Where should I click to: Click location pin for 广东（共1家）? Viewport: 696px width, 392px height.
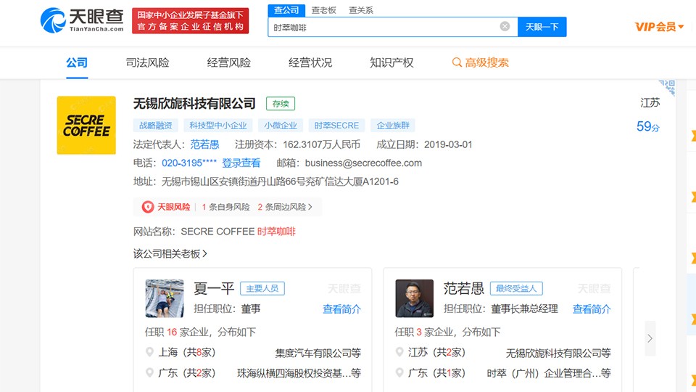tap(399, 373)
